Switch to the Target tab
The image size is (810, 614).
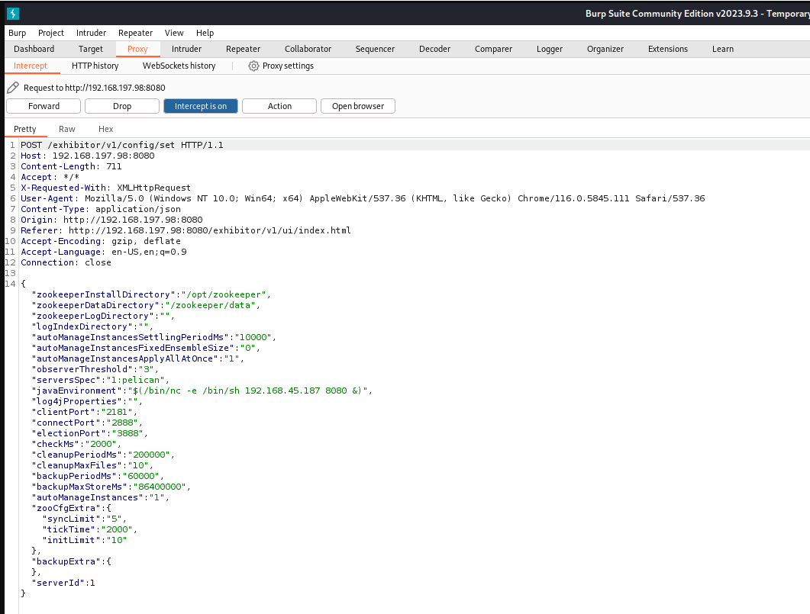[90, 49]
